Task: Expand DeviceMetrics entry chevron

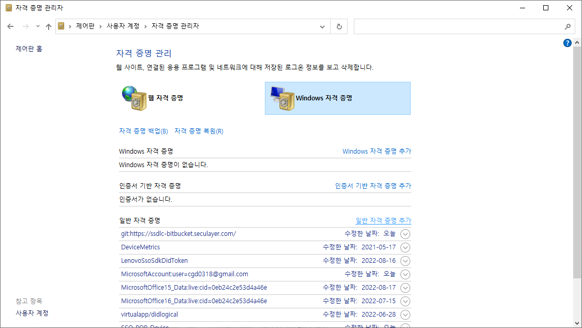Action: pos(405,247)
